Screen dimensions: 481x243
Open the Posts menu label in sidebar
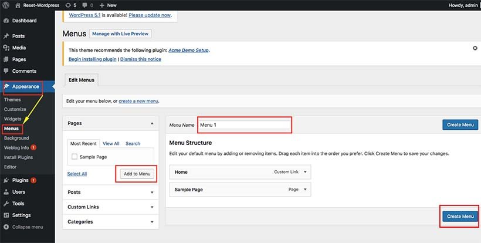18,36
